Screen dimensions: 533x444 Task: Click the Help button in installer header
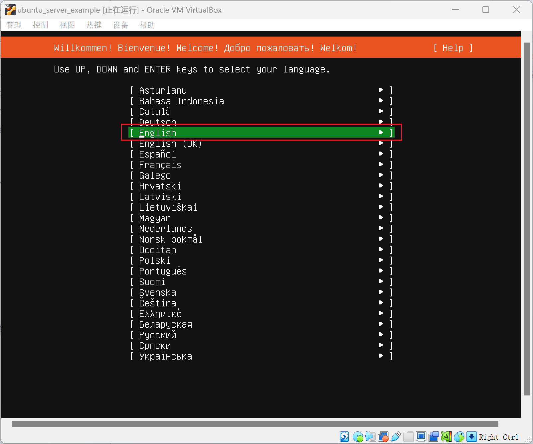[x=453, y=48]
